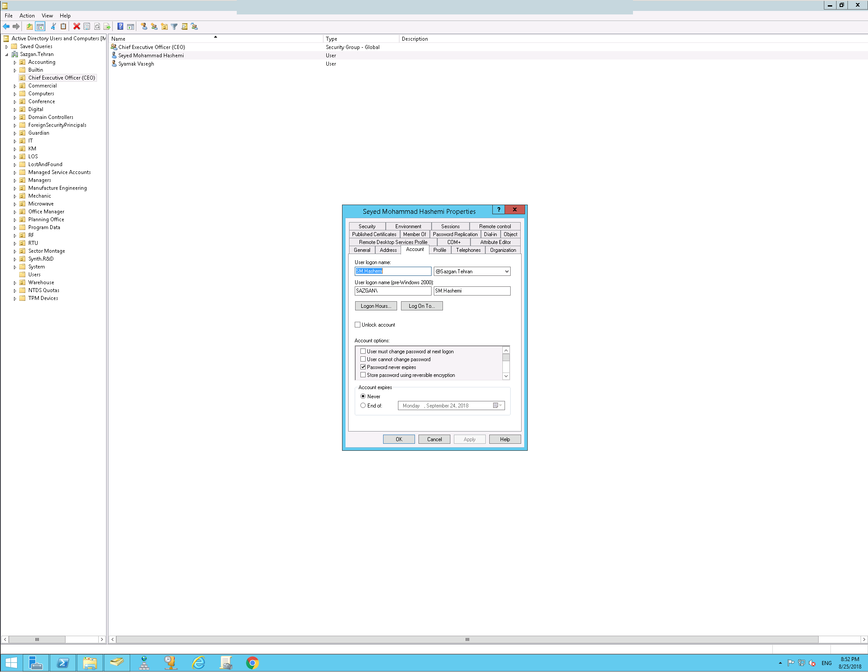The width and height of the screenshot is (868, 672).
Task: Click the Find objects magnifier icon
Action: 184,26
